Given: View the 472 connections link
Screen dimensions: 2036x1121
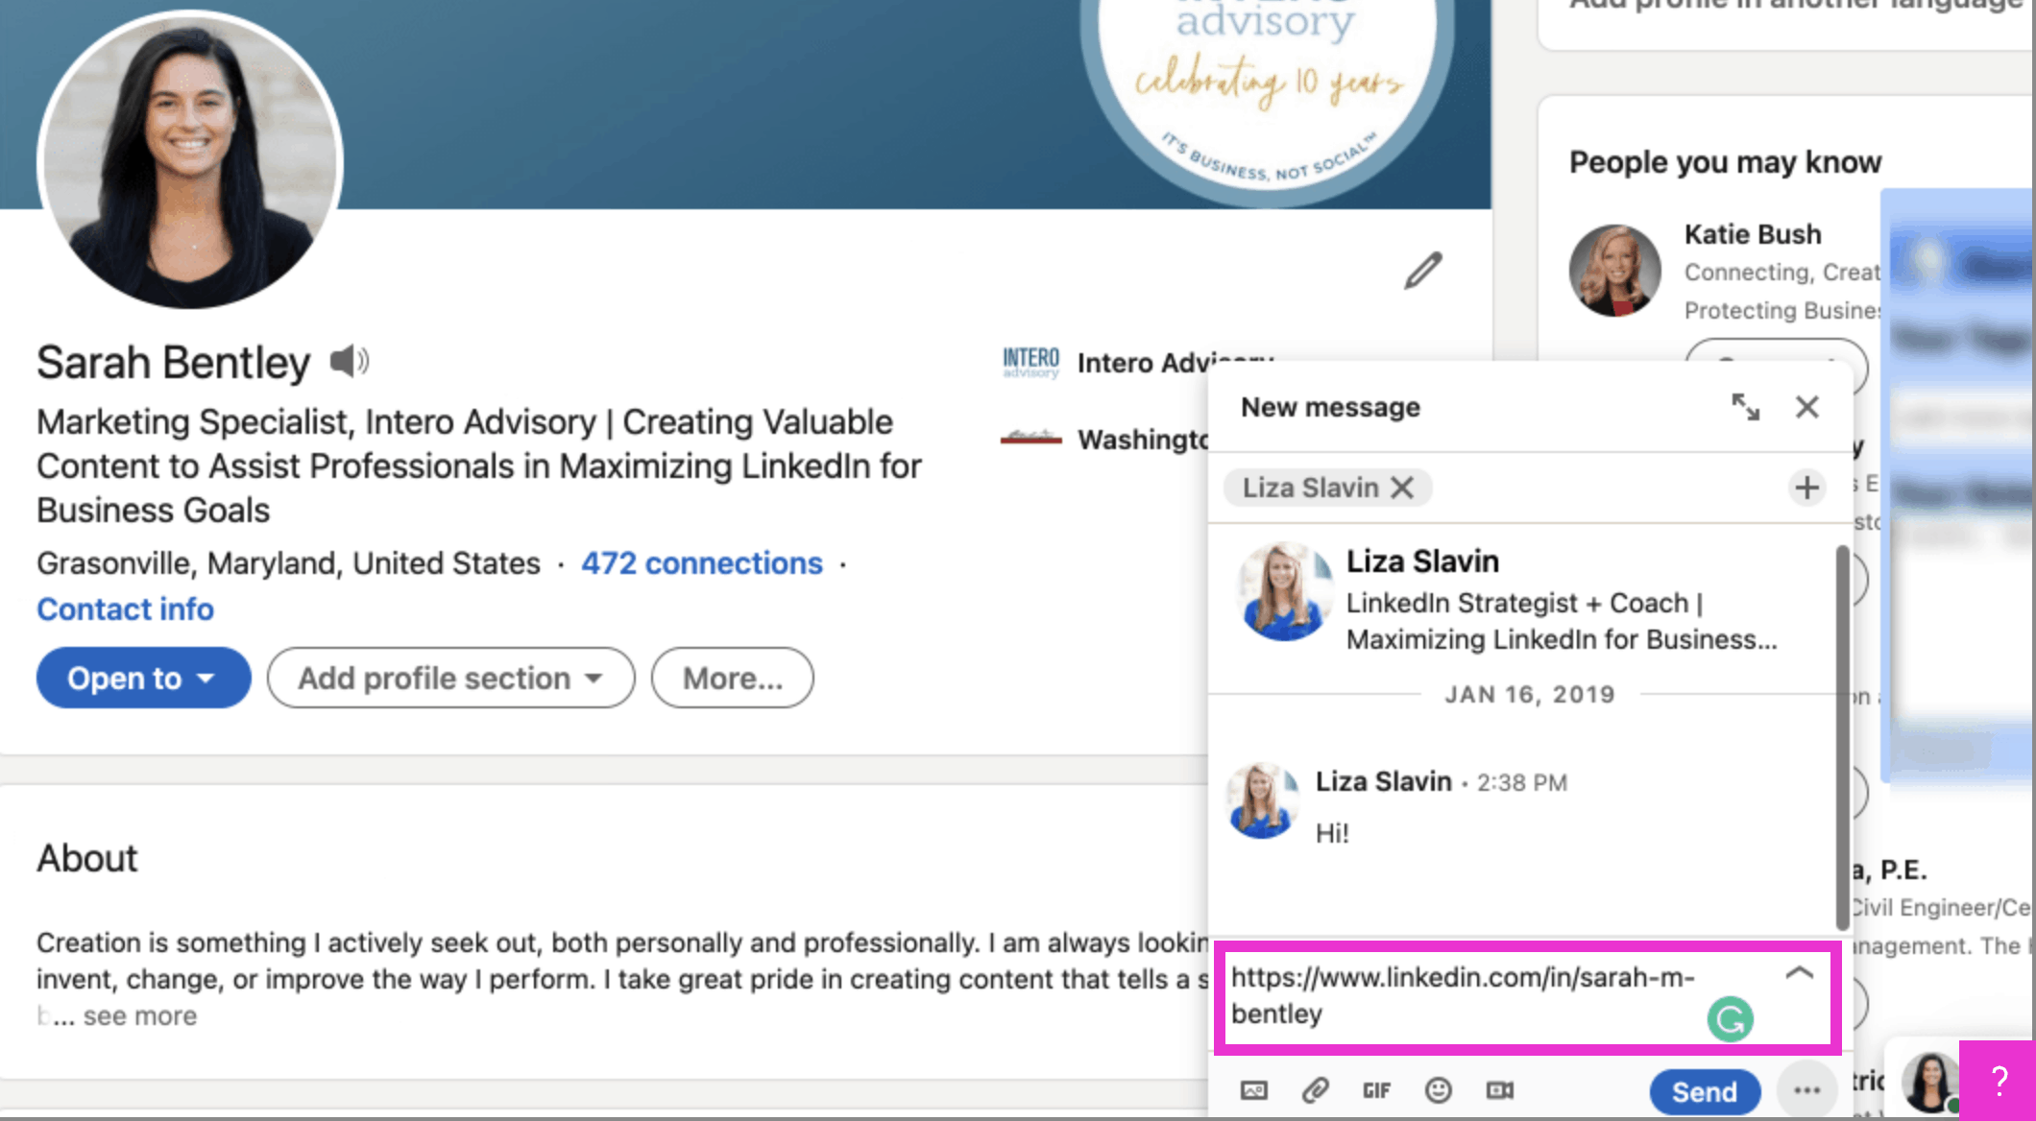Looking at the screenshot, I should coord(702,562).
